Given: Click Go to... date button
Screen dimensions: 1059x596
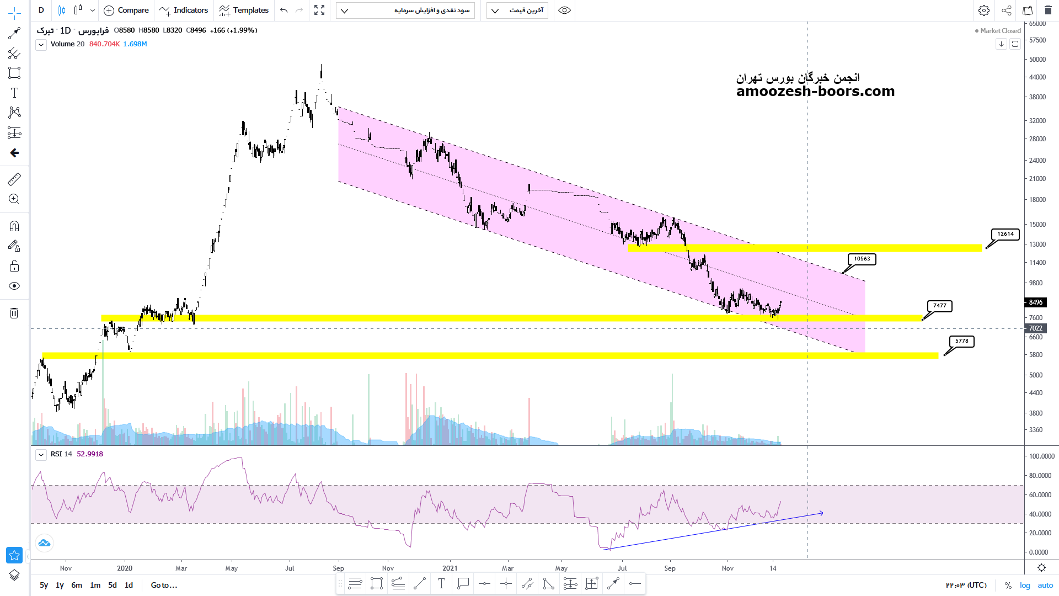Looking at the screenshot, I should [x=164, y=585].
